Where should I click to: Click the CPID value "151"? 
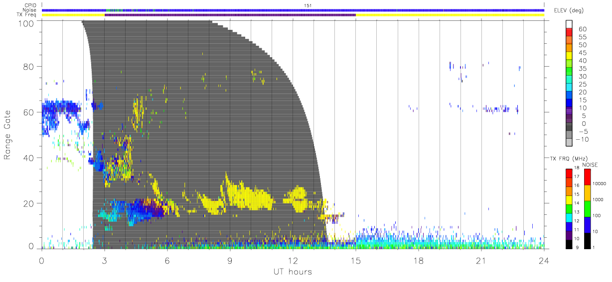(x=308, y=5)
